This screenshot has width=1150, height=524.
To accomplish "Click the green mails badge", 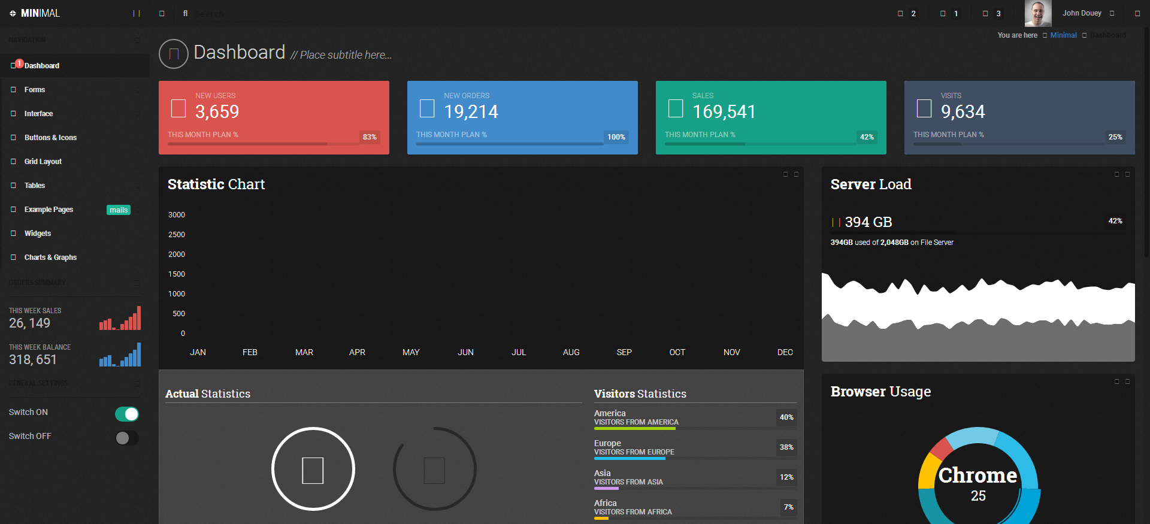I will [119, 210].
